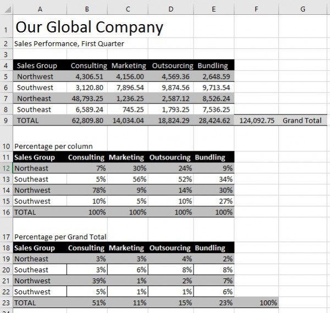Select cell with value 8,526.24

[x=213, y=98]
